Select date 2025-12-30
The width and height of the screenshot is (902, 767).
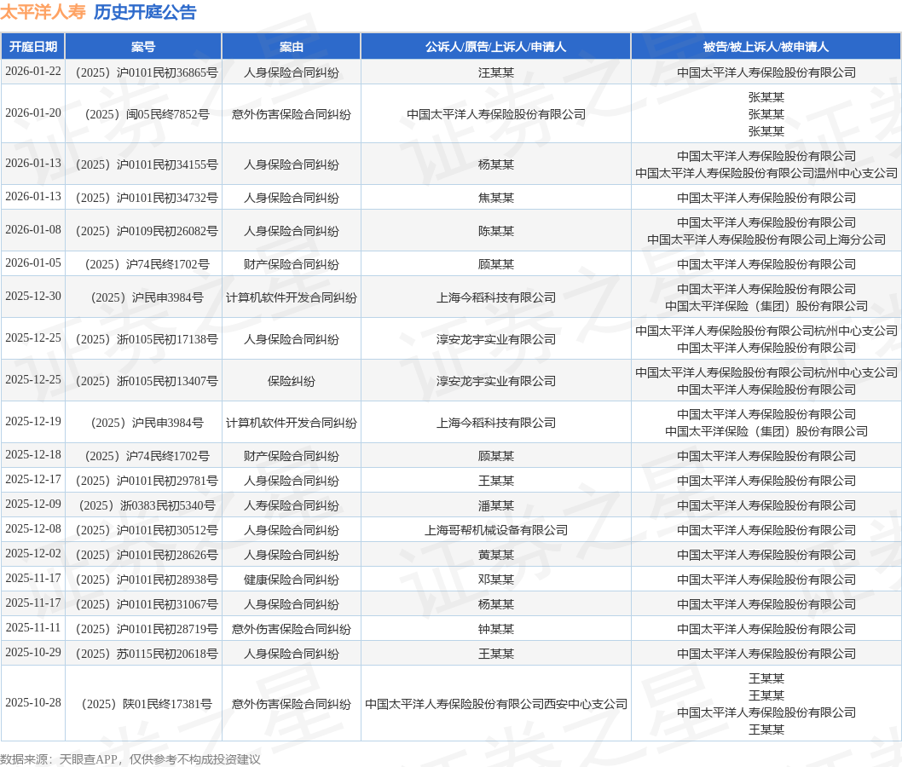pyautogui.click(x=32, y=296)
